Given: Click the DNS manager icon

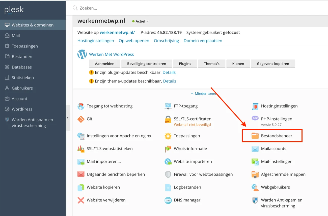Looking at the screenshot, I should click(168, 200).
